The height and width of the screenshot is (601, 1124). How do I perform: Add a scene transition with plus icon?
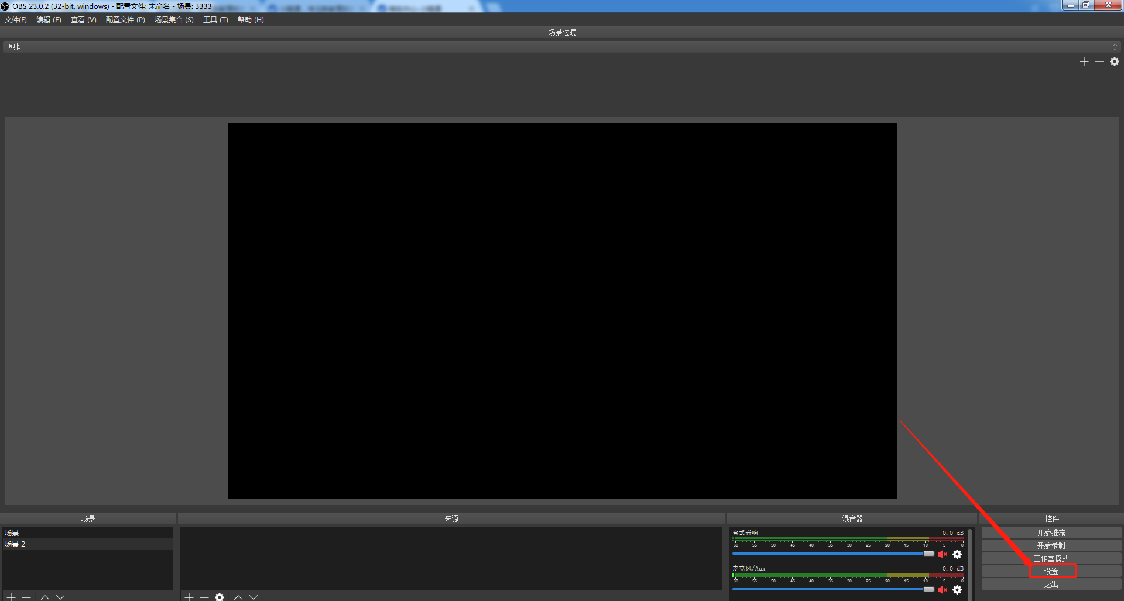1084,61
